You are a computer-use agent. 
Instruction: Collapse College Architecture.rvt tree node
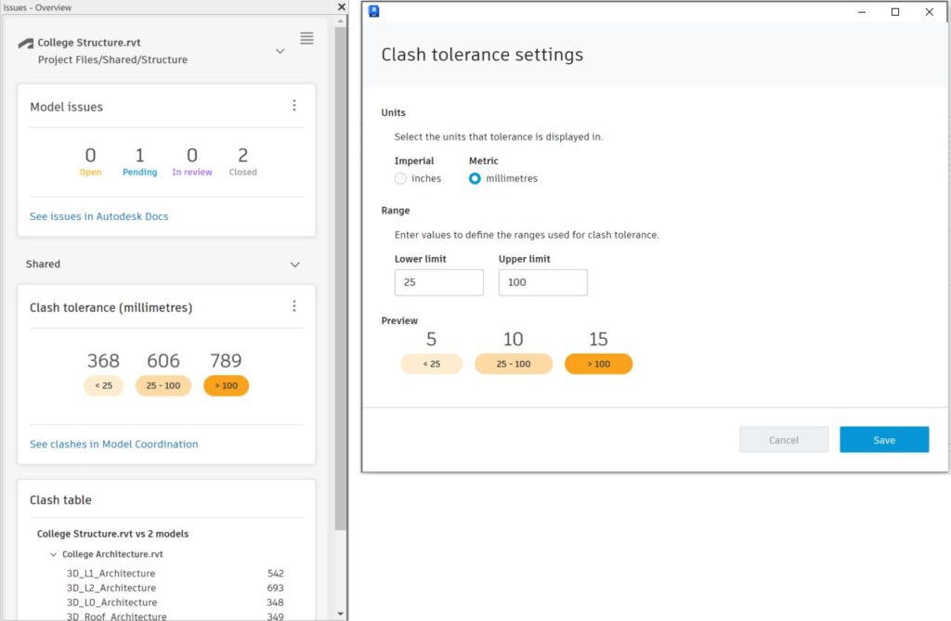[x=53, y=554]
